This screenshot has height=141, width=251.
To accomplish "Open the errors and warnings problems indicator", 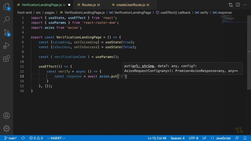I will click(36, 138).
